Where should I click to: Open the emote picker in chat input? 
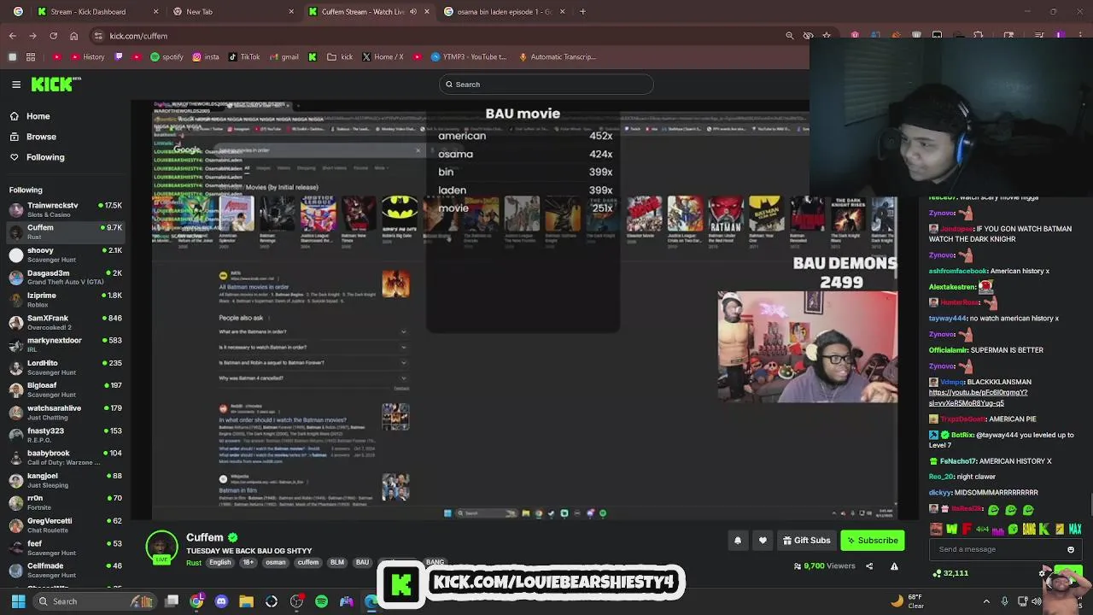click(x=1071, y=550)
